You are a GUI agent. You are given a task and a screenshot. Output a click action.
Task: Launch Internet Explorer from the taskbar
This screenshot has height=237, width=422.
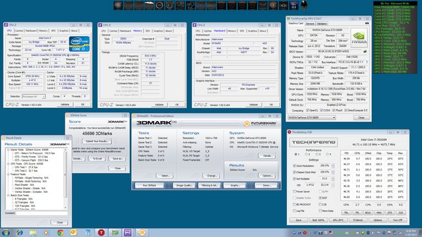click(x=19, y=232)
